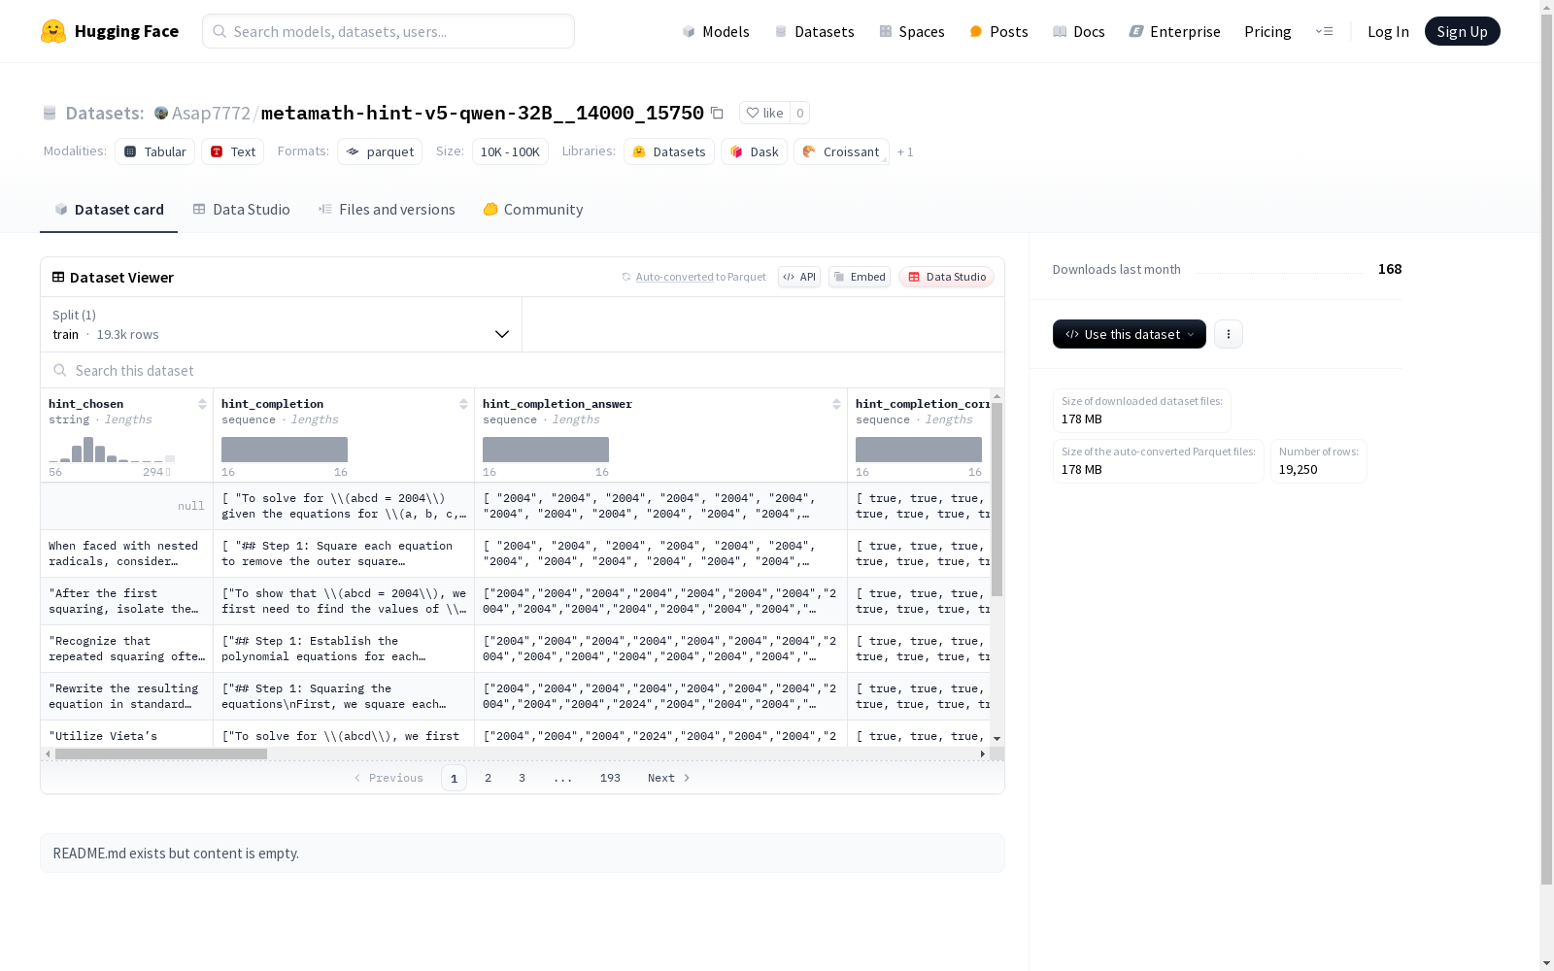Open the Posts menu item
This screenshot has height=971, width=1554.
pos(998,31)
